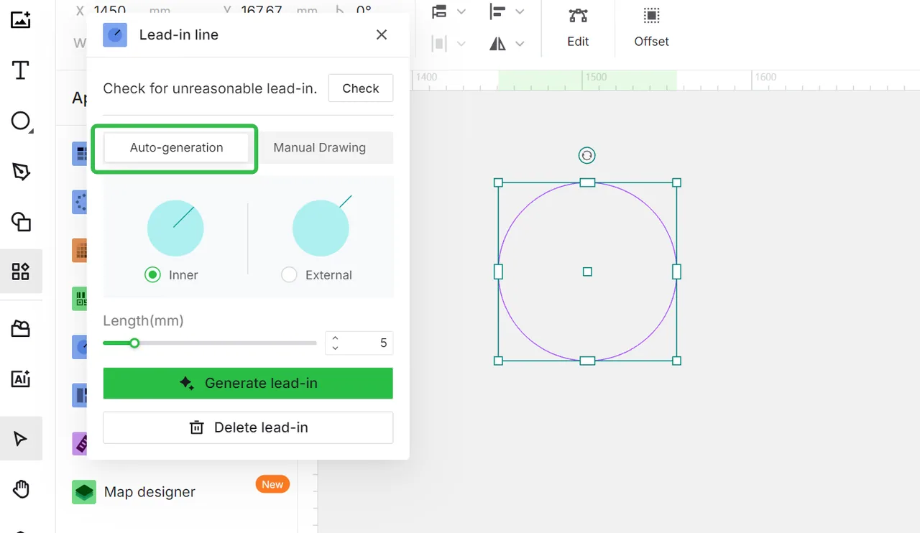The image size is (920, 533).
Task: Click the Check unreasonable lead-in button
Action: point(361,88)
